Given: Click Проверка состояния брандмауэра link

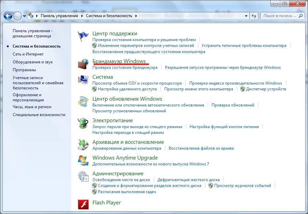Looking at the screenshot, I should [x=125, y=67].
